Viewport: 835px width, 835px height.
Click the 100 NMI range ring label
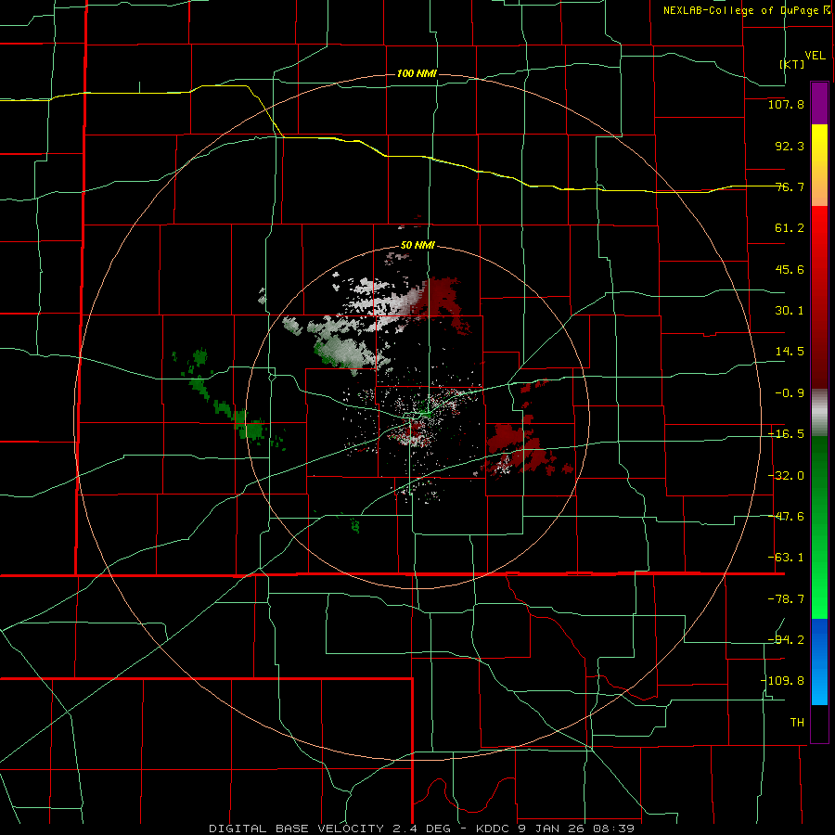click(417, 73)
